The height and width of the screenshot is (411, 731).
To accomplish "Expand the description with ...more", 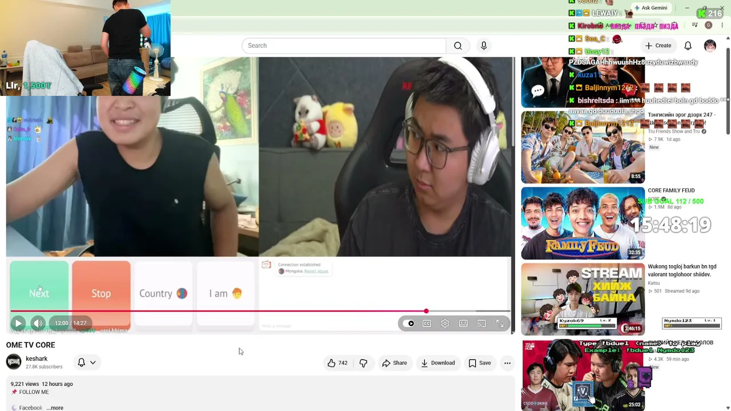I will point(55,408).
